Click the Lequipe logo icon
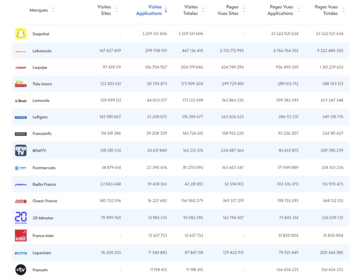The image size is (358, 279). (20, 67)
